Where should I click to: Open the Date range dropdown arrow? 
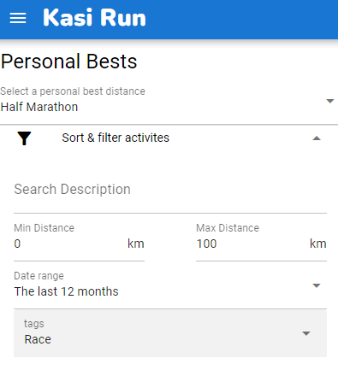(x=317, y=285)
